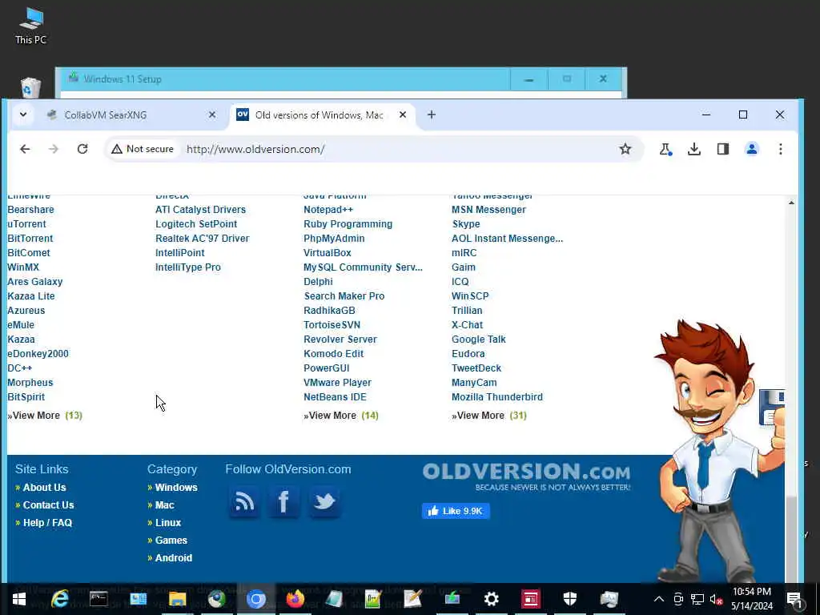
Task: Open the MSN Messenger link
Action: point(489,210)
